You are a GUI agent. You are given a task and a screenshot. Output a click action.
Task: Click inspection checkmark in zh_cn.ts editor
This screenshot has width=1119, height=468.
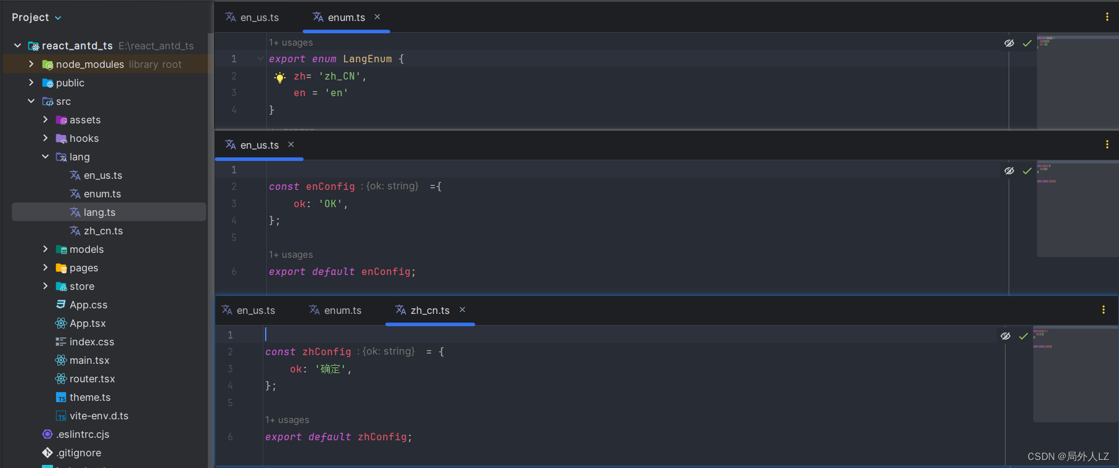click(x=1023, y=336)
